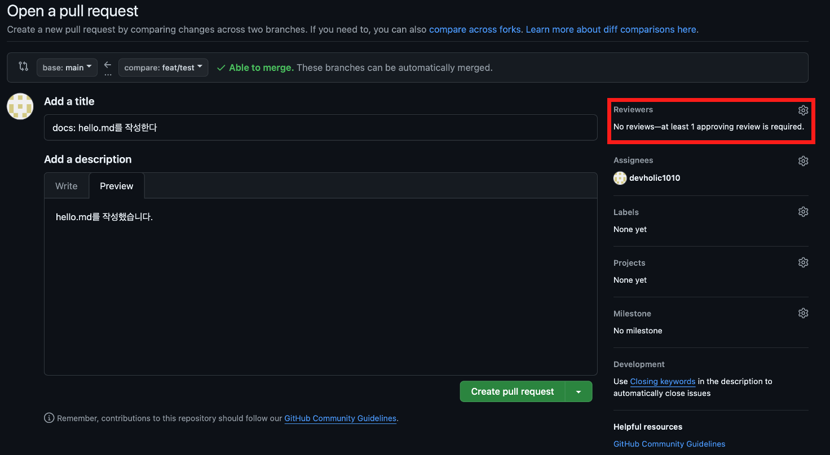Open the base: main branch dropdown

tap(67, 68)
